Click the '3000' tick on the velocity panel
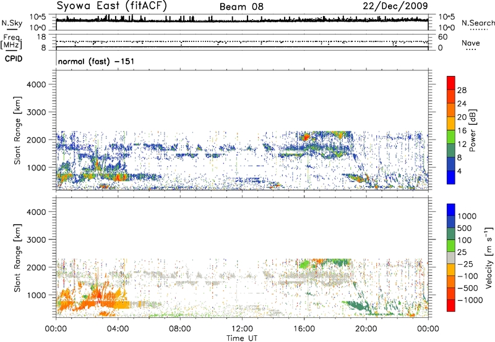The image size is (495, 342). tap(36, 240)
